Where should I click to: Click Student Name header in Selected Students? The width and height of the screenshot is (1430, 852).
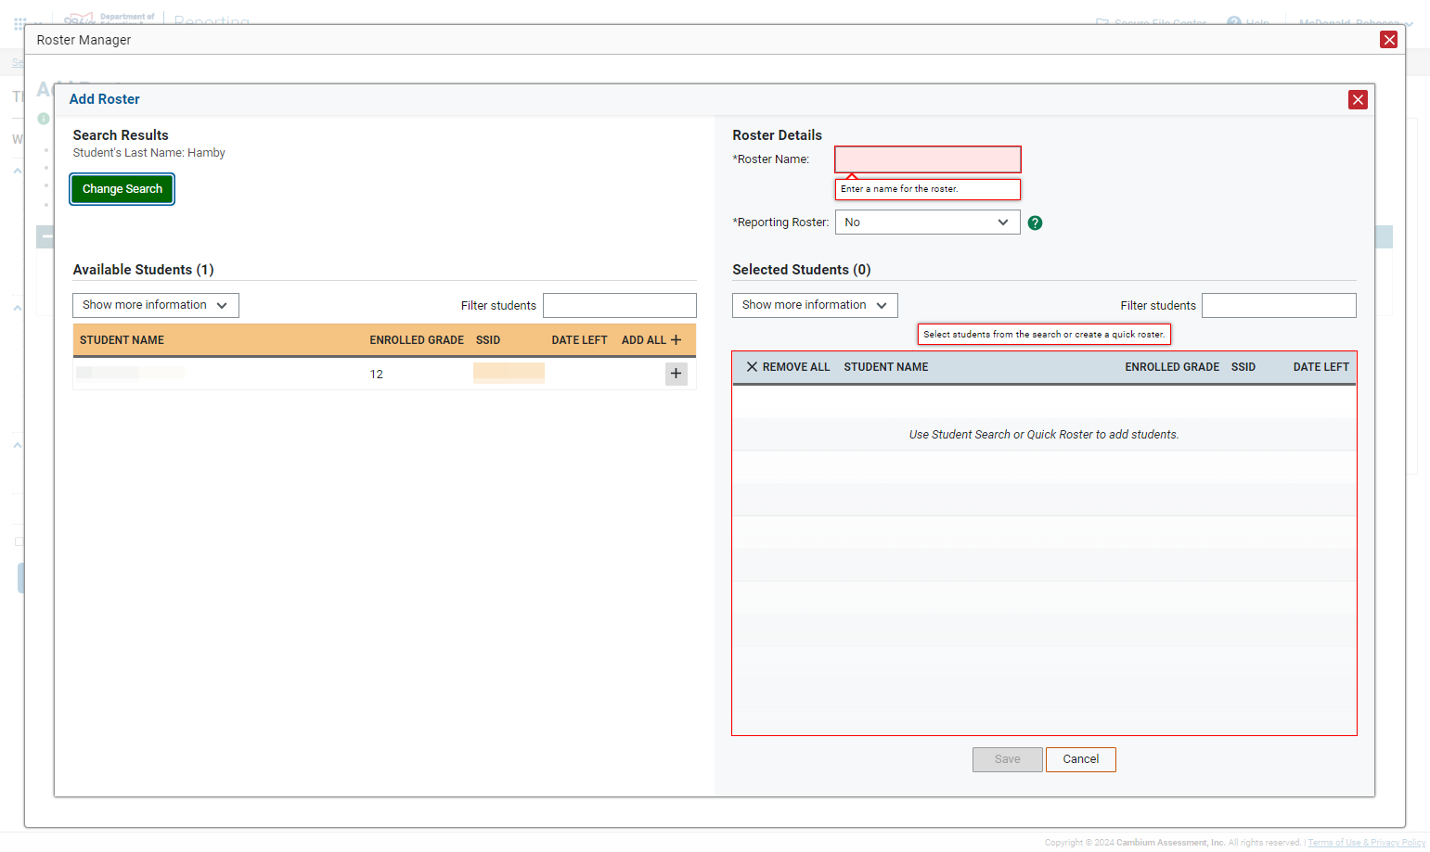[886, 367]
